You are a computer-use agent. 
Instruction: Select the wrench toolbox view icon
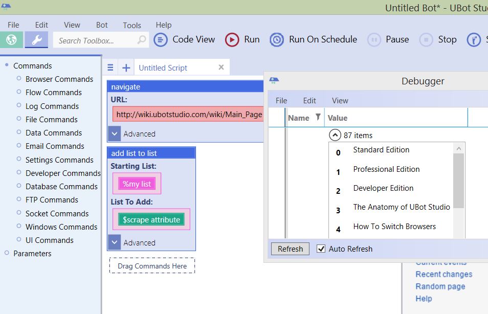coord(36,40)
